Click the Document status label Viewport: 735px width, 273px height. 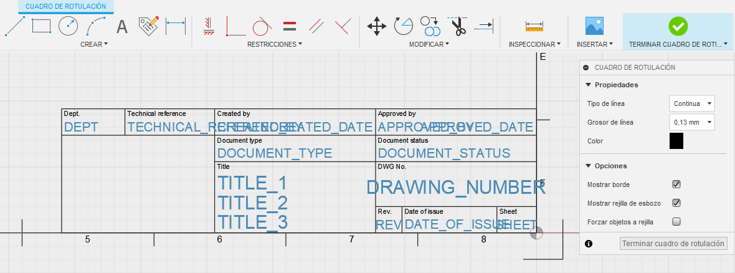pos(402,140)
